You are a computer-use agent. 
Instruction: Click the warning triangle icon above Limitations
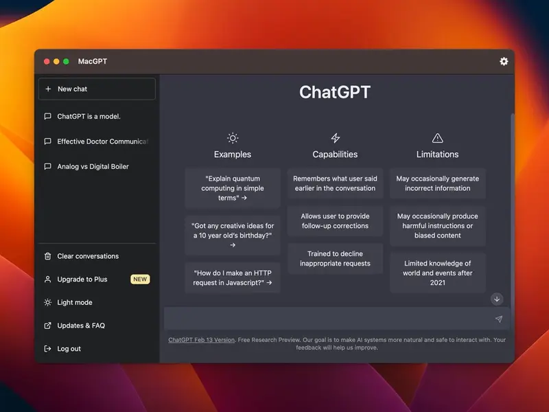(437, 138)
